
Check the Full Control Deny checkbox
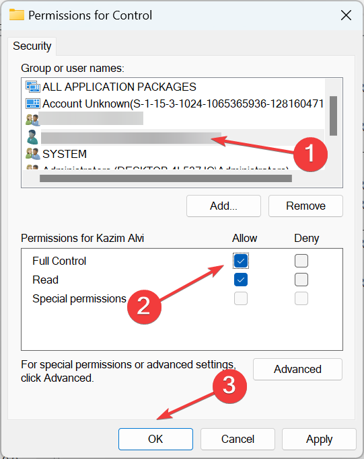[x=301, y=261]
